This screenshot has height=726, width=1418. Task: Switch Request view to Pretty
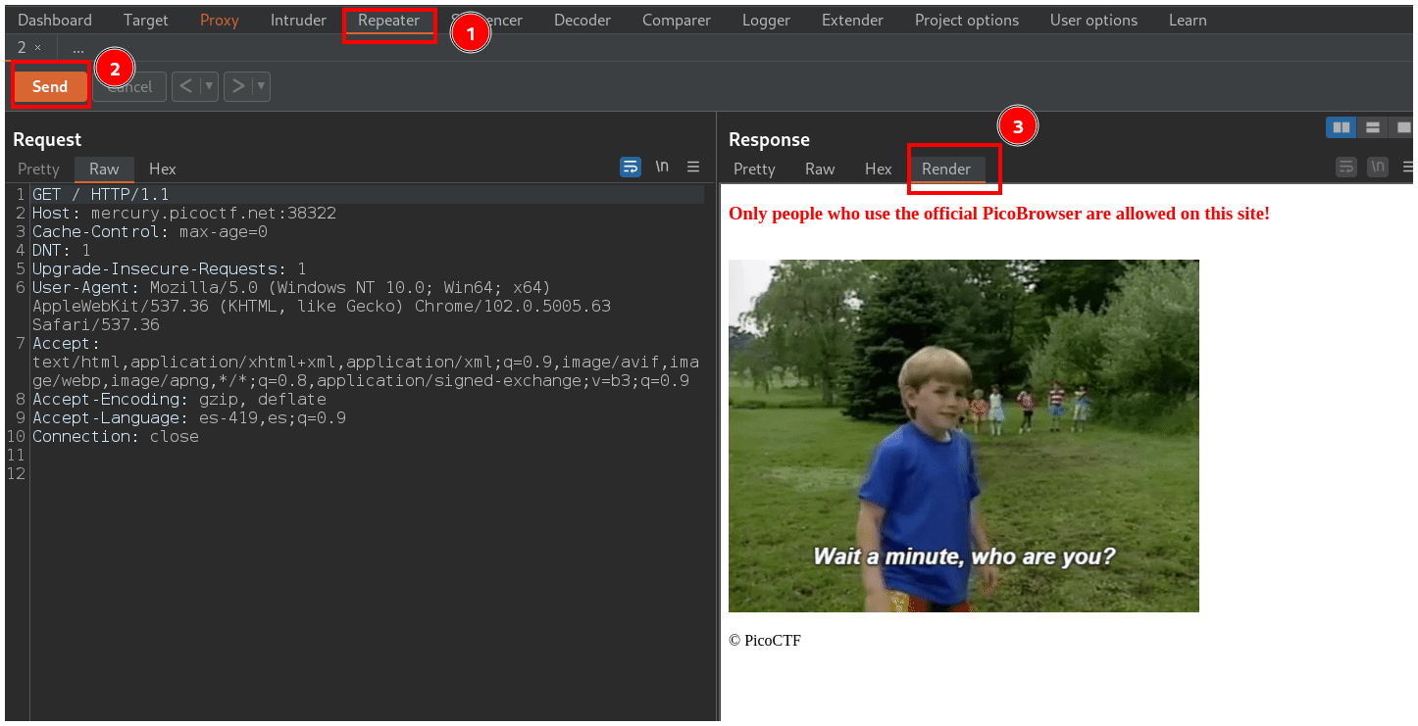(38, 169)
